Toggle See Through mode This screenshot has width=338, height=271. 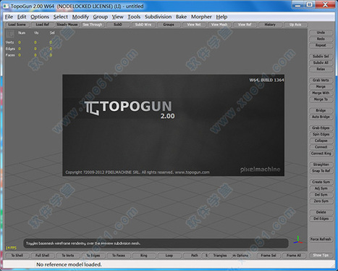coord(93,25)
